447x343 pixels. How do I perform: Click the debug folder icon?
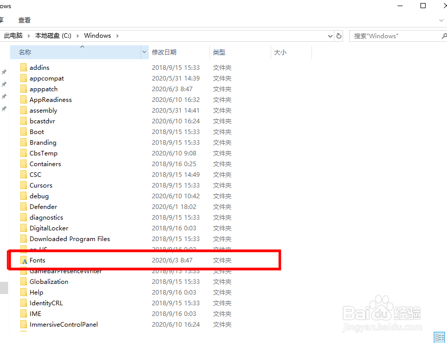23,196
